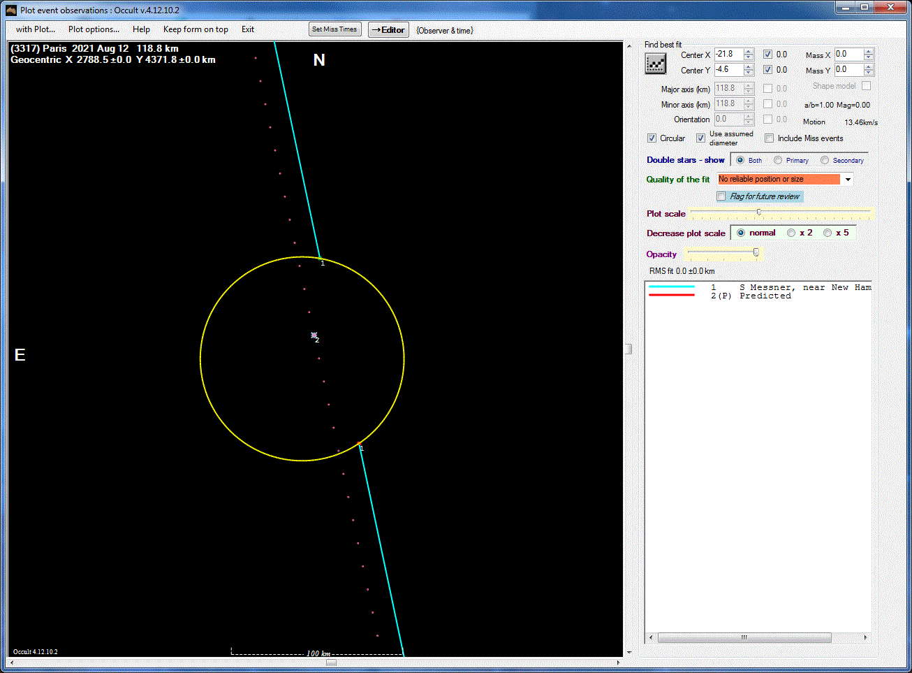This screenshot has width=912, height=673.
Task: Toggle Keep form on top
Action: [x=196, y=29]
